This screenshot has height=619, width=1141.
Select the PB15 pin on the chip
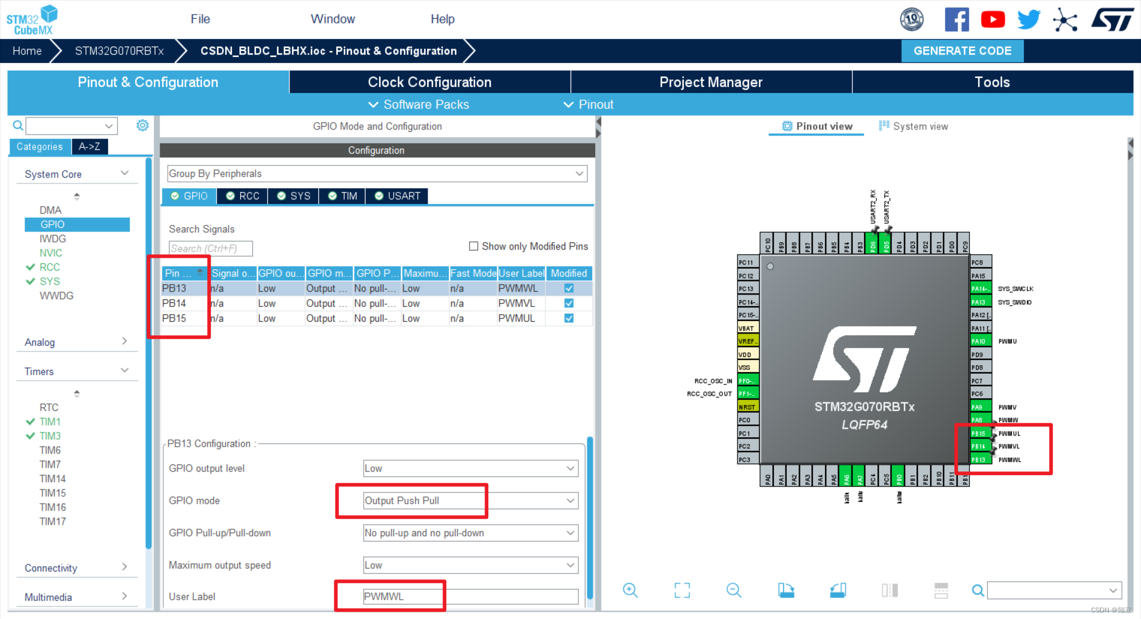tap(981, 433)
